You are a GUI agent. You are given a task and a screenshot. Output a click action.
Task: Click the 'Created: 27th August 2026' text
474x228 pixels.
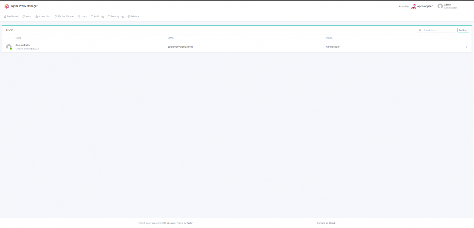click(27, 49)
